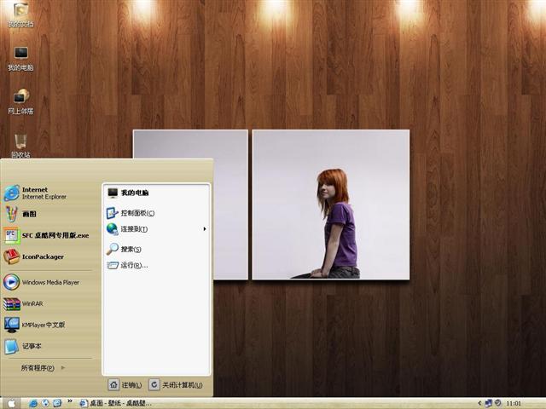Expand All Programs (所有程序)
The height and width of the screenshot is (409, 546).
tap(43, 367)
